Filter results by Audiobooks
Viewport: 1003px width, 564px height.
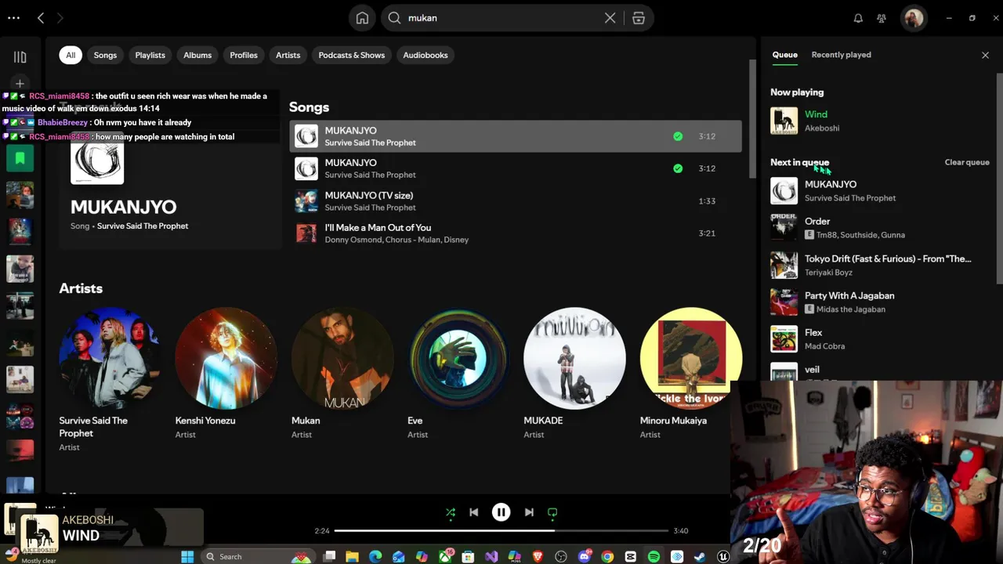click(x=425, y=55)
